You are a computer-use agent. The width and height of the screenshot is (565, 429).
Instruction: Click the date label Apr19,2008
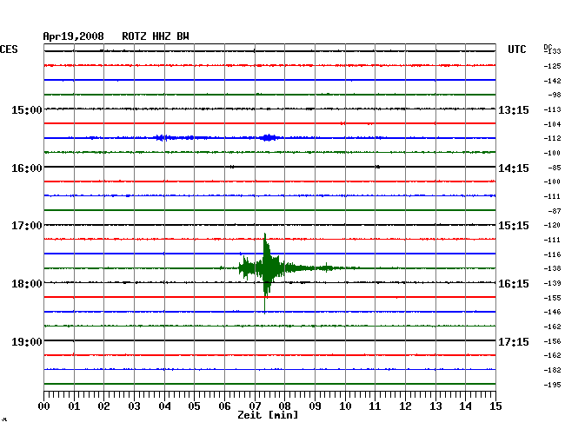point(73,36)
